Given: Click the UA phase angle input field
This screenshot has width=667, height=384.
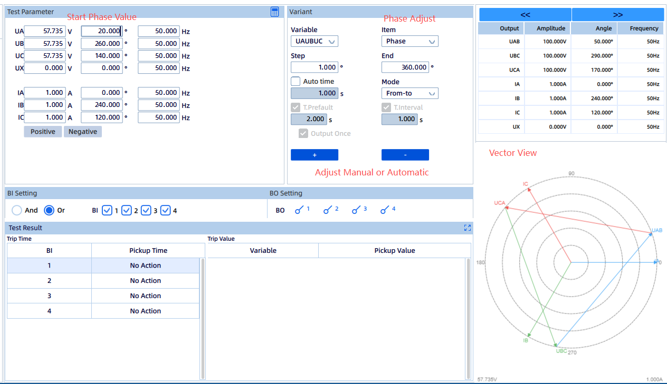Looking at the screenshot, I should point(101,31).
